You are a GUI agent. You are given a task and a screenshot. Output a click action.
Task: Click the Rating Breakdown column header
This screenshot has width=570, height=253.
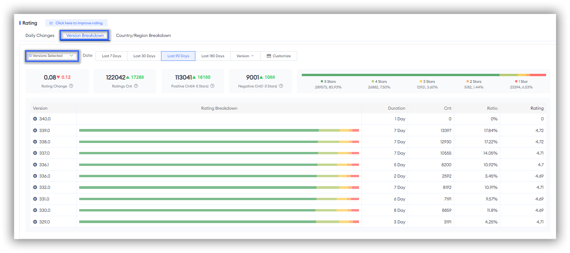219,108
